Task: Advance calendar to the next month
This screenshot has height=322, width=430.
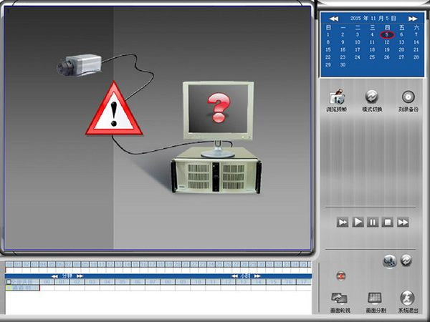Action: [414, 18]
